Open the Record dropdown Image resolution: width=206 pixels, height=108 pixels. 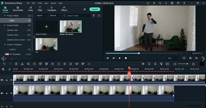[x=55, y=16]
